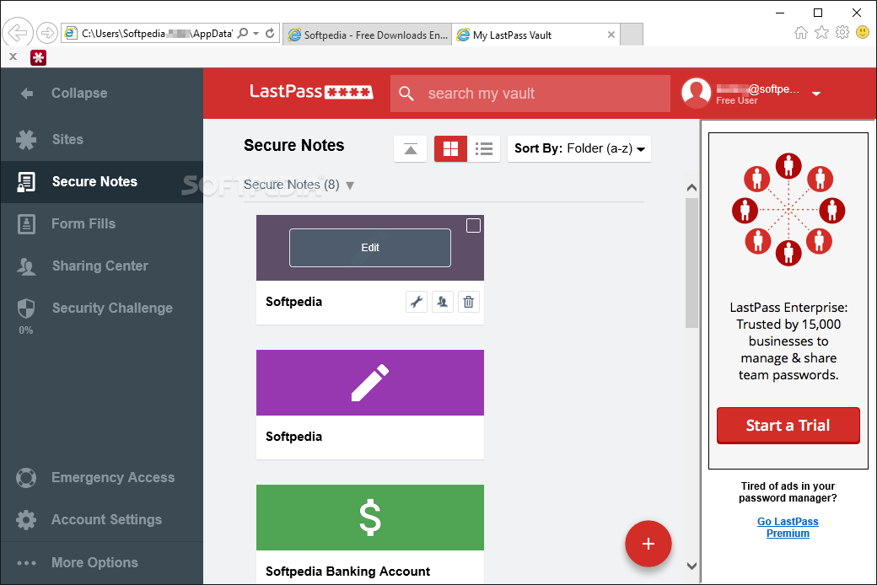Open a new browser tab
The image size is (877, 585).
(x=632, y=35)
